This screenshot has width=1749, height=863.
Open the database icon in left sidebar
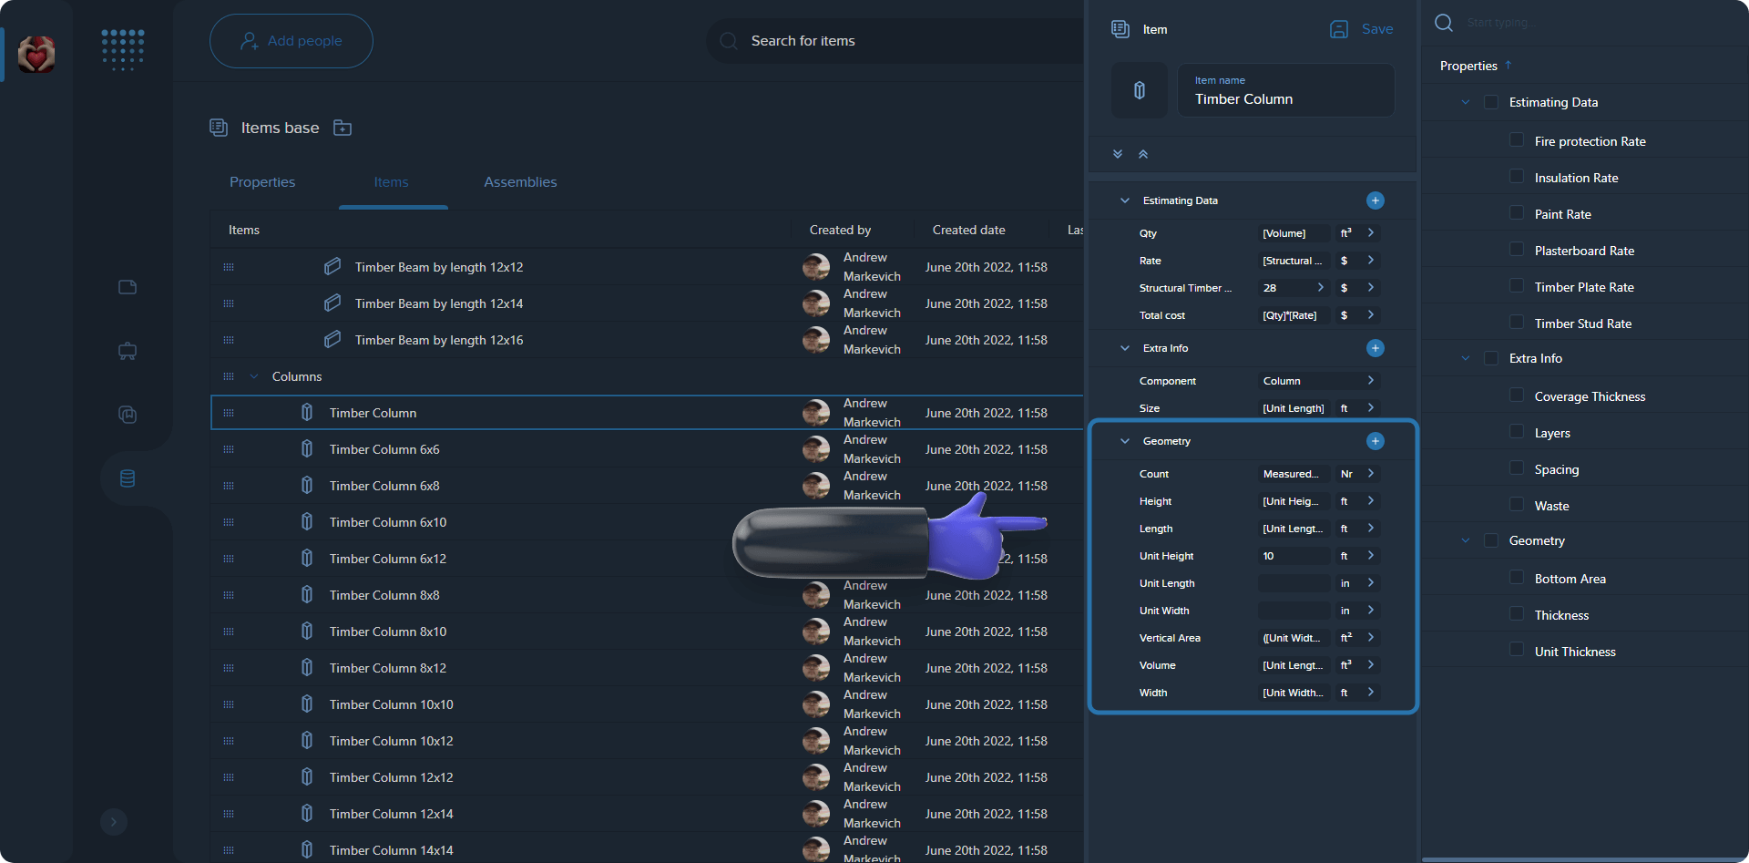click(128, 478)
